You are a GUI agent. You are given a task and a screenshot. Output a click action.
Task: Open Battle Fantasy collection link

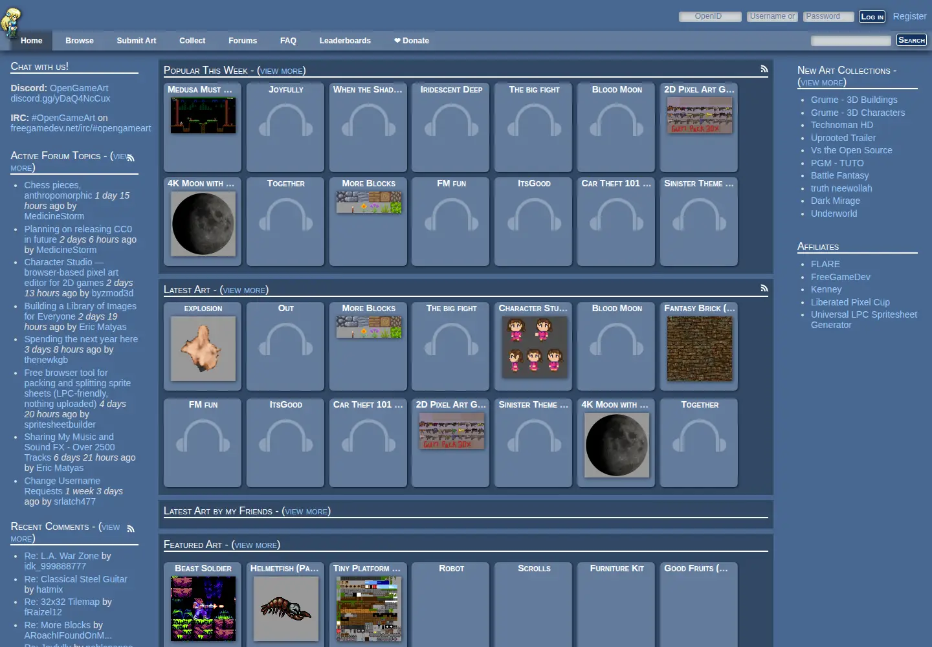coord(839,175)
